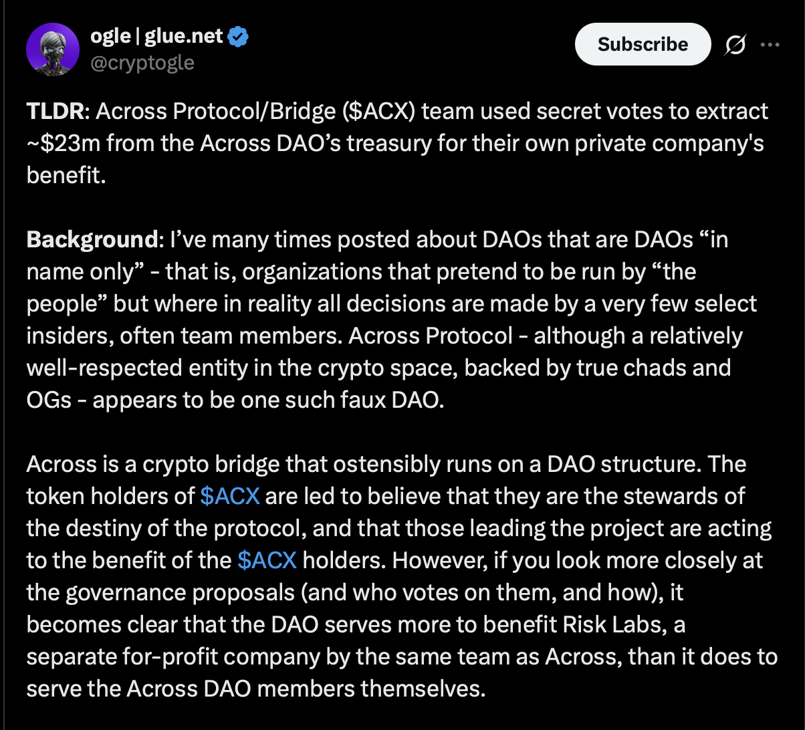This screenshot has height=730, width=805.
Task: Click the white ($ACX) text in TLDR line
Action: [x=379, y=111]
